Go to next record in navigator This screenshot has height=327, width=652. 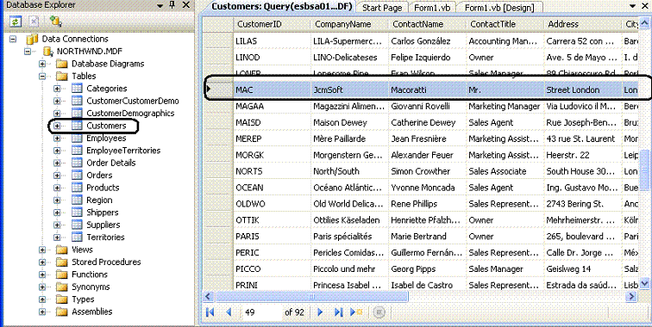[x=320, y=312]
